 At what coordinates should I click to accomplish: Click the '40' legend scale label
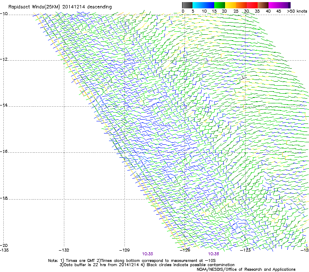(x=268, y=11)
